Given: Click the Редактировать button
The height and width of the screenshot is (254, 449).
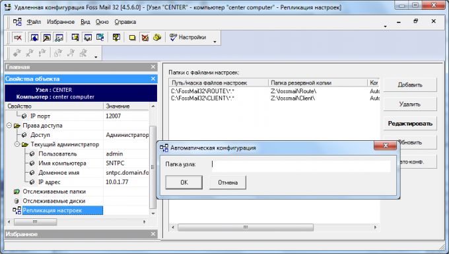Looking at the screenshot, I should click(x=410, y=124).
